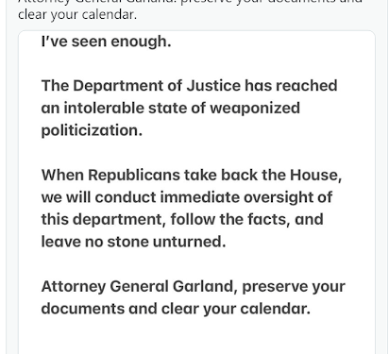Click the word 'House,' in the statement
Viewport: 389px width, 354px height.
(x=315, y=176)
